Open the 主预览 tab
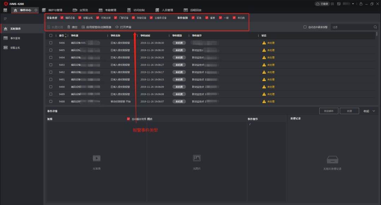381x205 pixels. 80,10
